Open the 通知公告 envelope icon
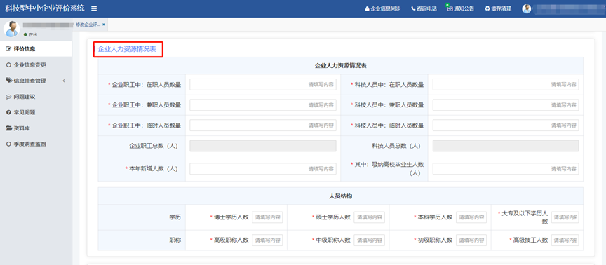Viewport: 606px width, 265px height. tap(450, 8)
